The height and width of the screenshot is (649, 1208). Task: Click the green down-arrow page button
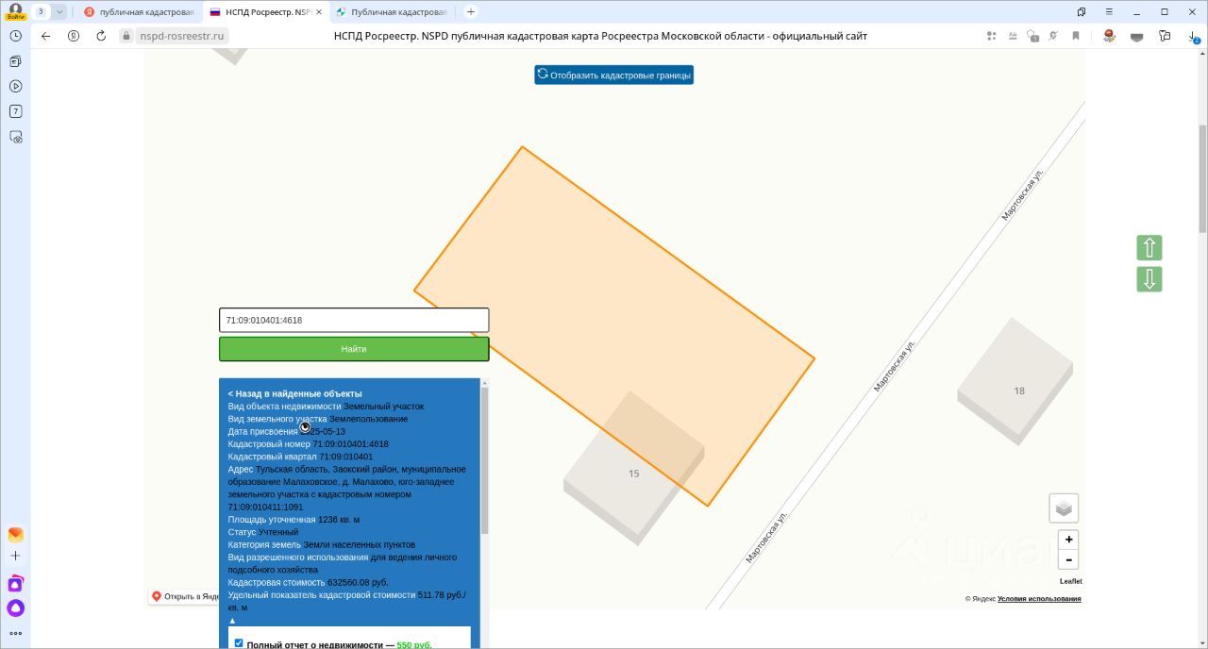1149,279
